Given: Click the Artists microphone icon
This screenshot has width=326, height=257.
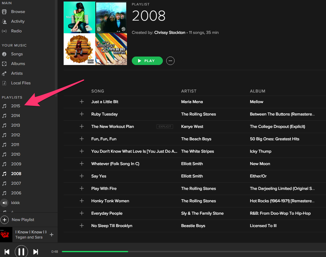Looking at the screenshot, I should 4,73.
